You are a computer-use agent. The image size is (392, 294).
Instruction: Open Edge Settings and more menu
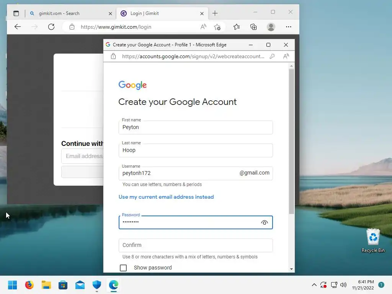pyautogui.click(x=289, y=27)
